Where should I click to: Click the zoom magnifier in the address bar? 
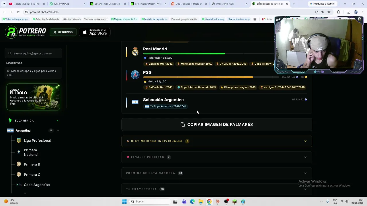coord(323,12)
